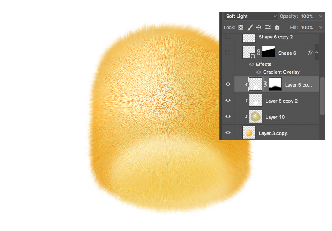Click the lock all padlock icon
Image resolution: width=332 pixels, height=231 pixels.
pyautogui.click(x=277, y=27)
